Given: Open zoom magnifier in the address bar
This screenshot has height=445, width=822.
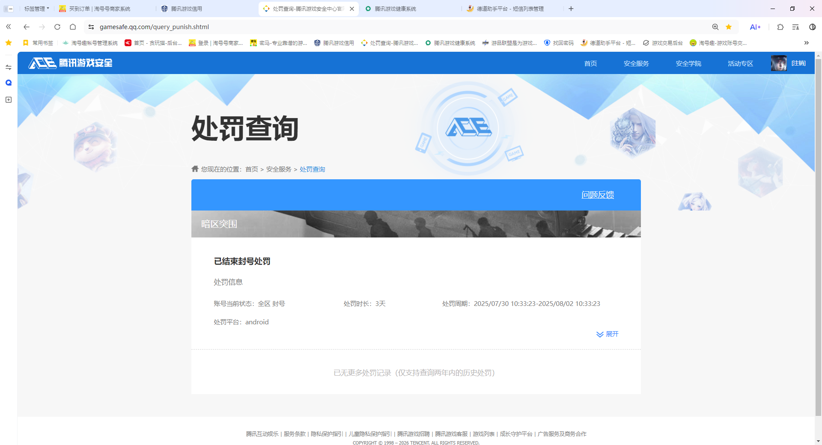Looking at the screenshot, I should (715, 27).
